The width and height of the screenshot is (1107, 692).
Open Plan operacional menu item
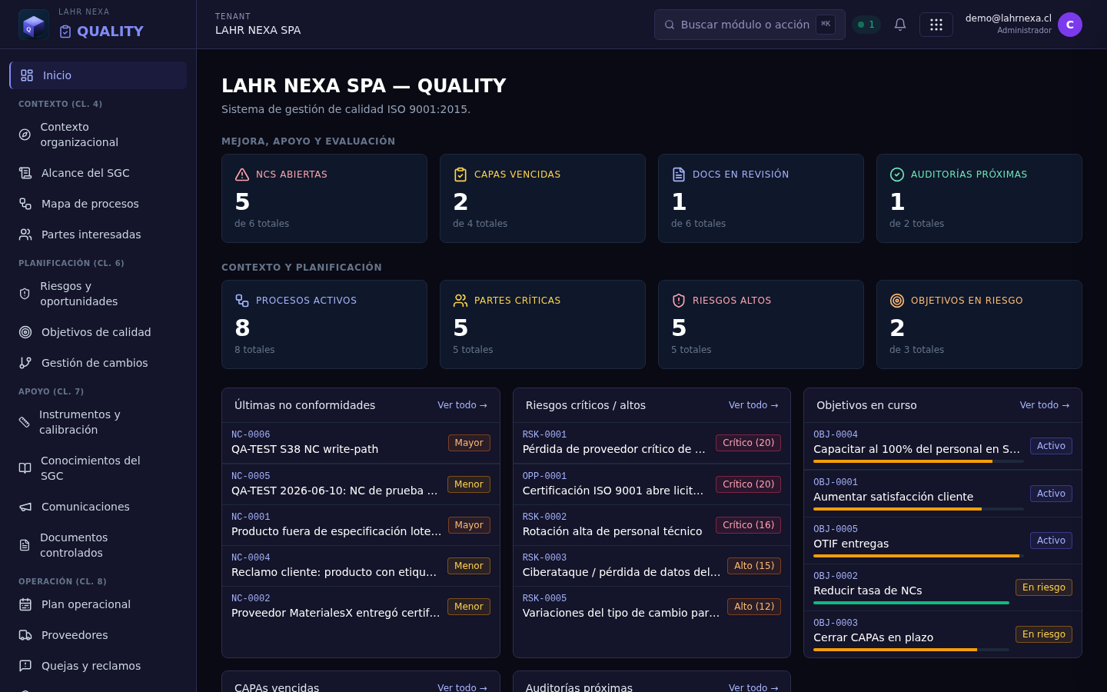coord(98,604)
